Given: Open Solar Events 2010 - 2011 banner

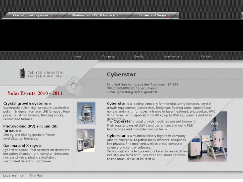Looking at the screenshot, I should tap(35, 93).
